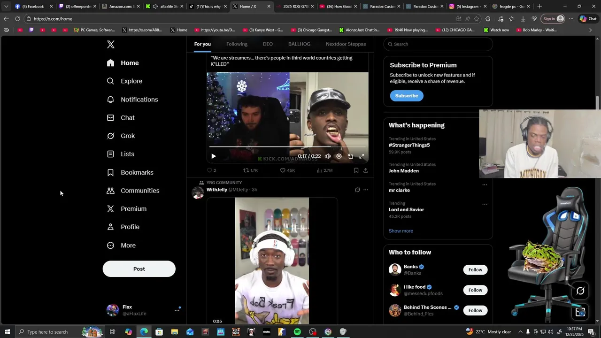The width and height of the screenshot is (601, 338).
Task: Open Spotify from the taskbar
Action: click(297, 332)
